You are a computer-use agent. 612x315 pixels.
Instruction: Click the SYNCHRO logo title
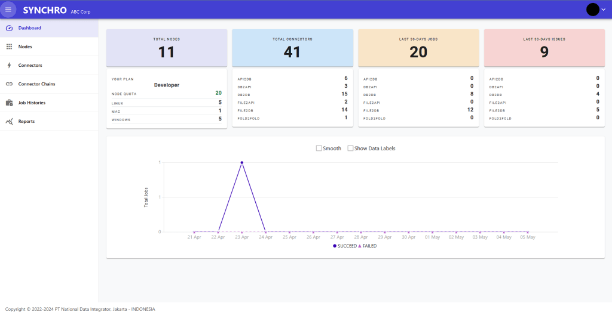[45, 11]
